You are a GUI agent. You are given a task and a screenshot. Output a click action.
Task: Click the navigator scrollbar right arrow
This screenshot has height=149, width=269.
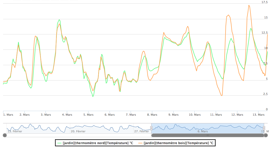pyautogui.click(x=266, y=135)
